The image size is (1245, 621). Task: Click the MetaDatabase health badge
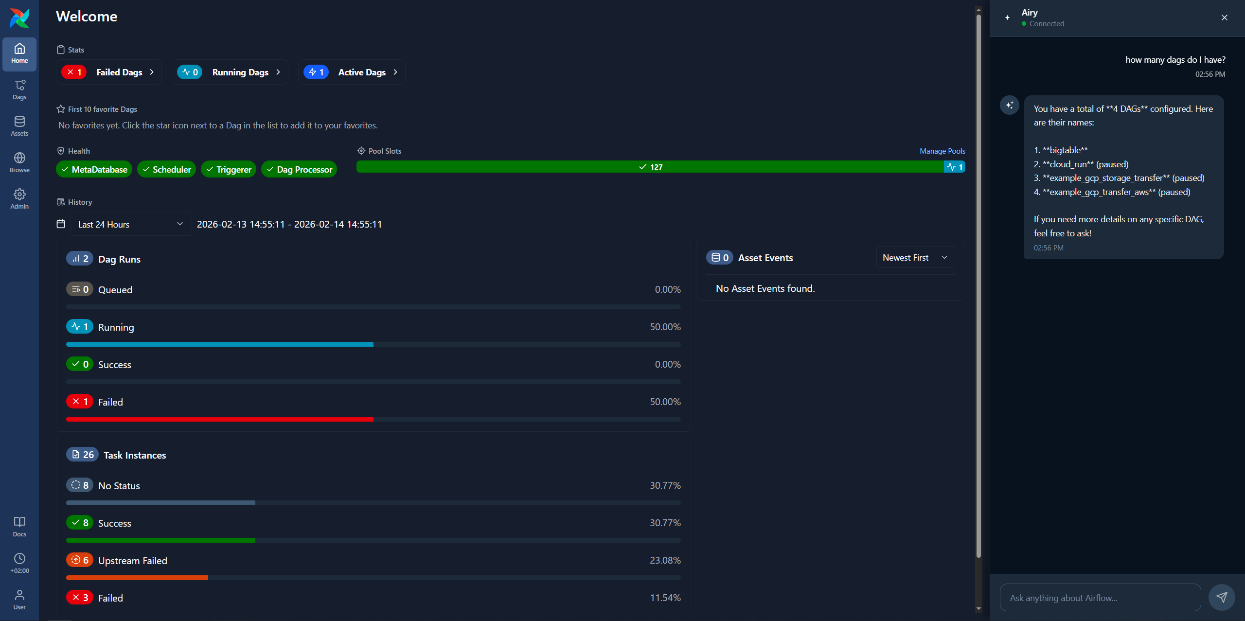[94, 169]
